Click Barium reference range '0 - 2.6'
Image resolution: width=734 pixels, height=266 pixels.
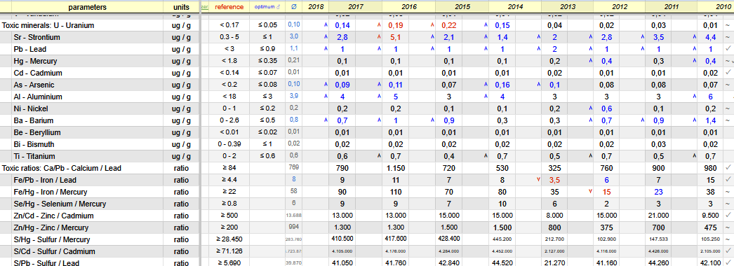point(229,120)
